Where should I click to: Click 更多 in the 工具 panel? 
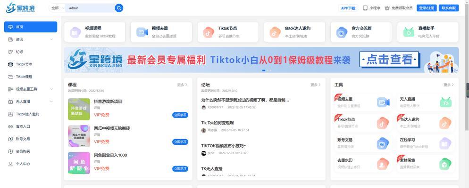pos(449,85)
